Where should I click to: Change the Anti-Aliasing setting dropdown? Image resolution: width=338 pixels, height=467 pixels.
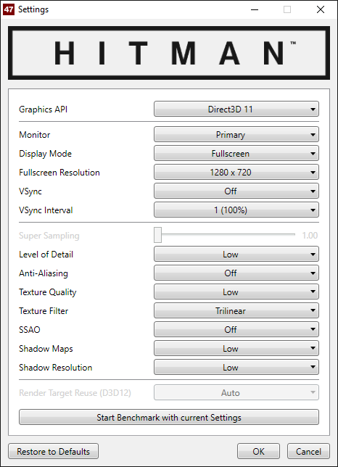(x=236, y=273)
